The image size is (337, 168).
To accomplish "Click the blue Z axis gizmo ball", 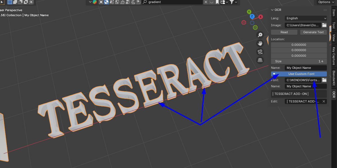I will [x=252, y=17].
